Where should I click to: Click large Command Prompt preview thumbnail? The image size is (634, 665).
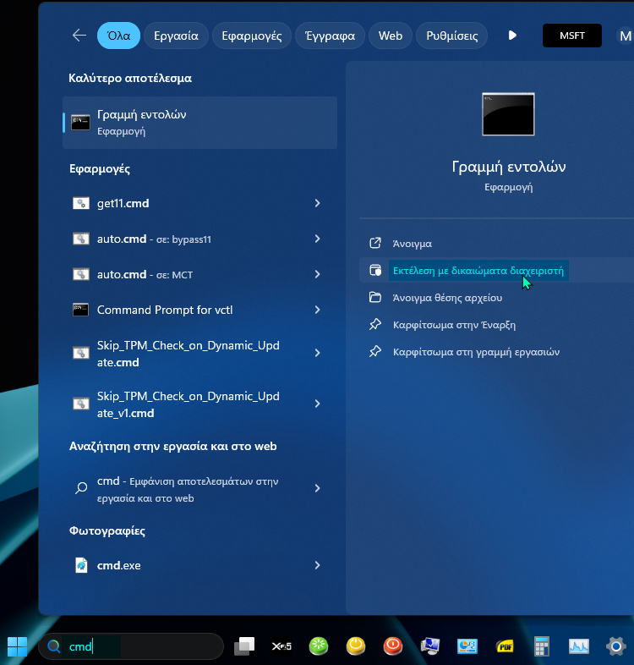[508, 114]
